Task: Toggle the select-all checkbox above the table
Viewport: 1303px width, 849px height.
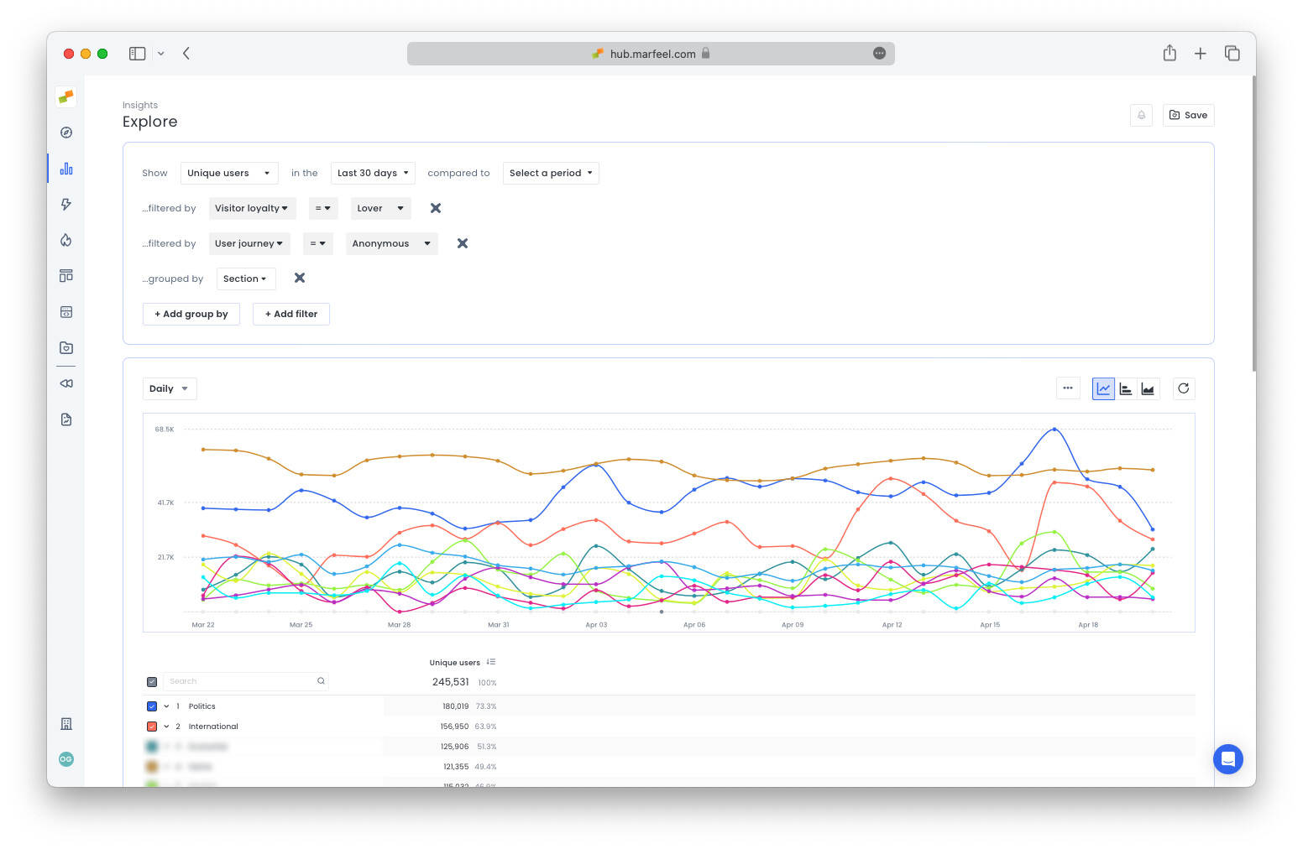Action: (x=151, y=681)
